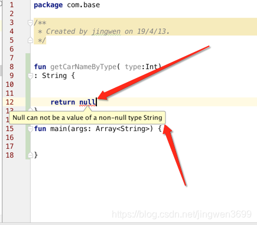Click the main fold end marker at line 18
Screen dimensions: 257x225
[30, 155]
